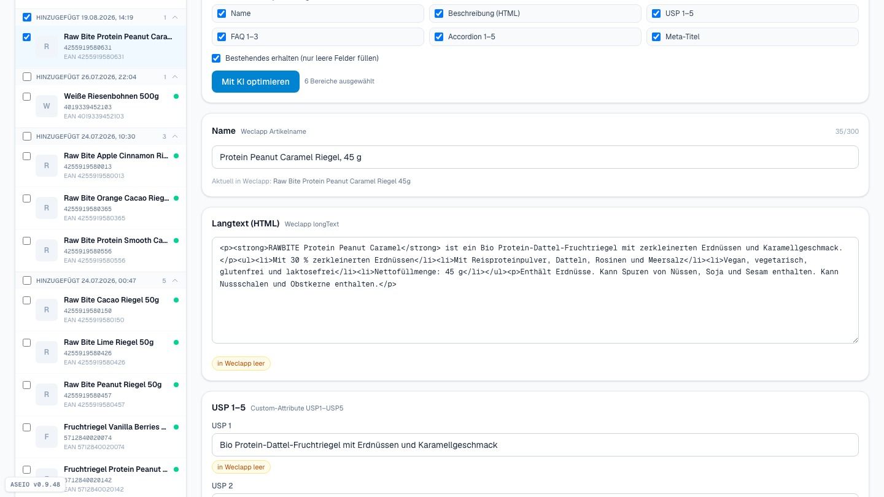
Task: Click the USP 1 input field
Action: [535, 445]
